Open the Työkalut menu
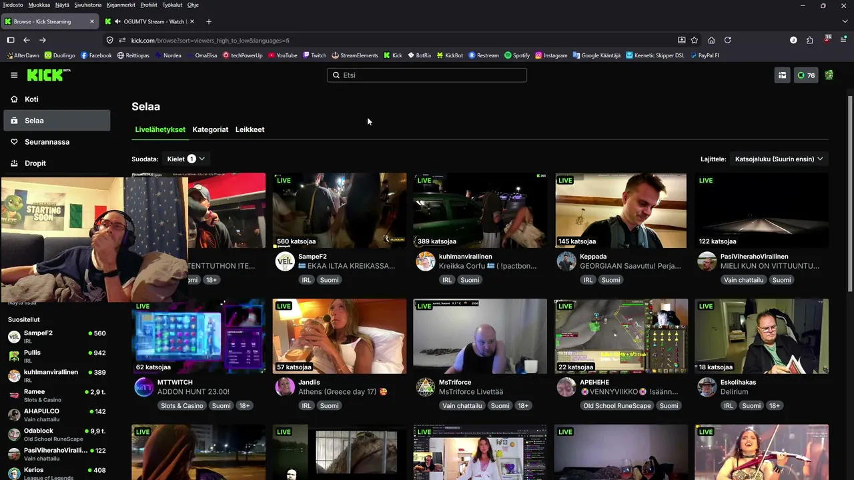 click(x=172, y=5)
